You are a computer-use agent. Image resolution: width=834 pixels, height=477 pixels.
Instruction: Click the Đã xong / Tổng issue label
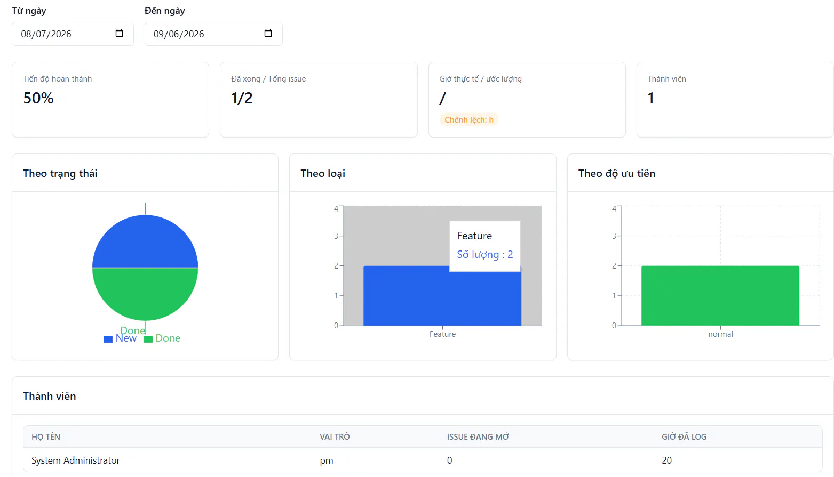click(x=268, y=79)
